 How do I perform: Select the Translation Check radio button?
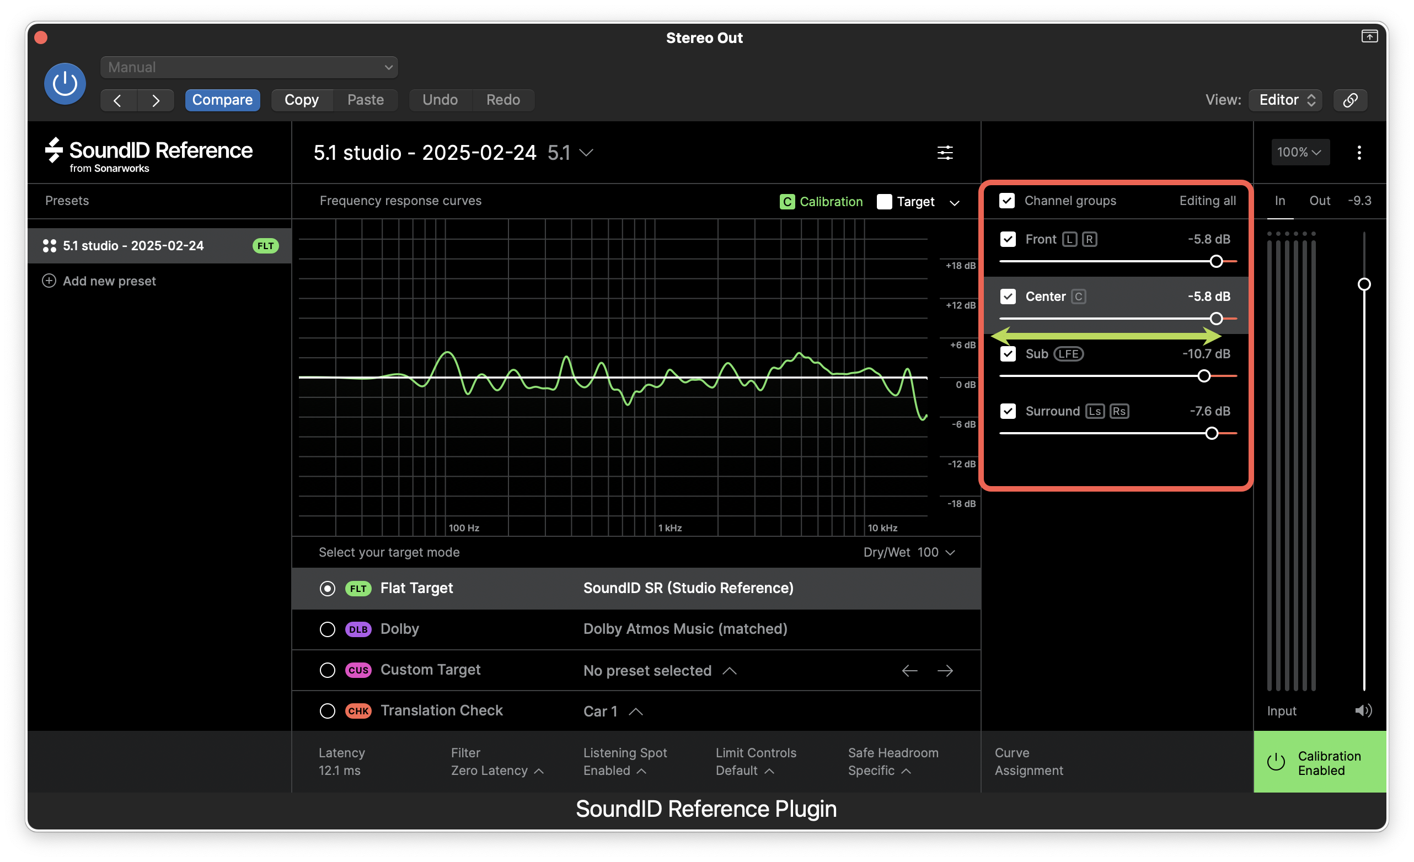(x=328, y=710)
